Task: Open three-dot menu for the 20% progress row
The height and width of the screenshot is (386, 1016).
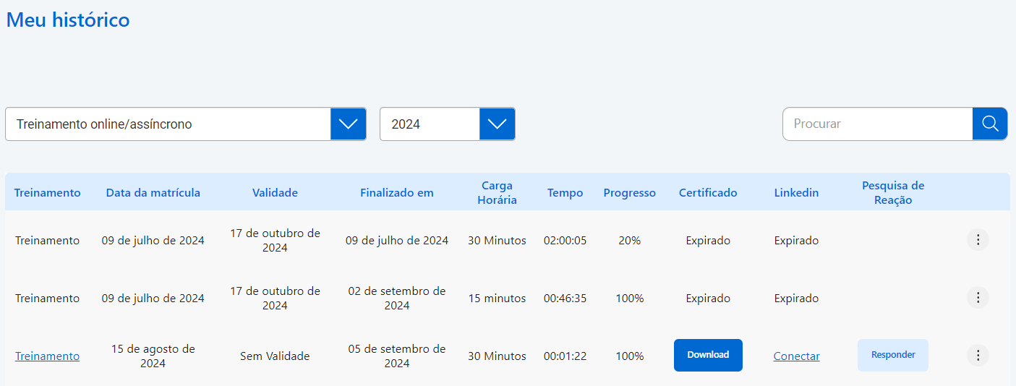Action: point(978,240)
